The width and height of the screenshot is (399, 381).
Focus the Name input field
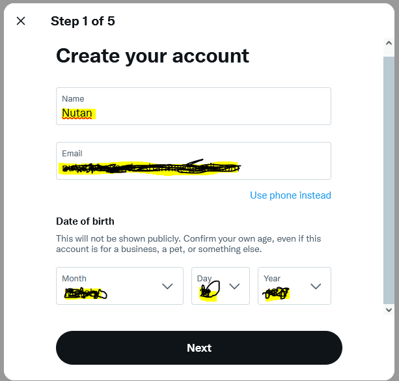(193, 106)
